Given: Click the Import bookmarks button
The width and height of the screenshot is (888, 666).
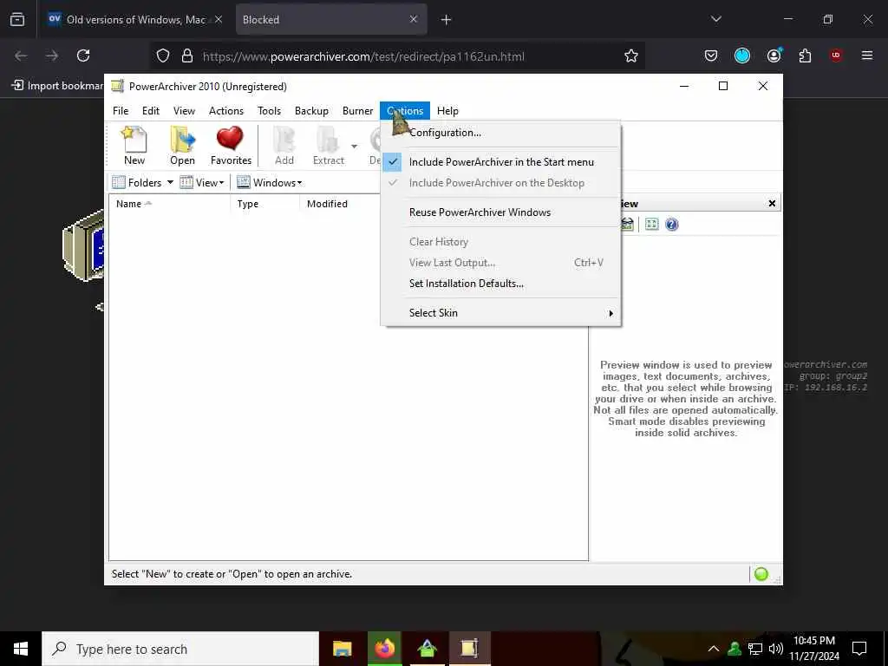Looking at the screenshot, I should [x=57, y=86].
